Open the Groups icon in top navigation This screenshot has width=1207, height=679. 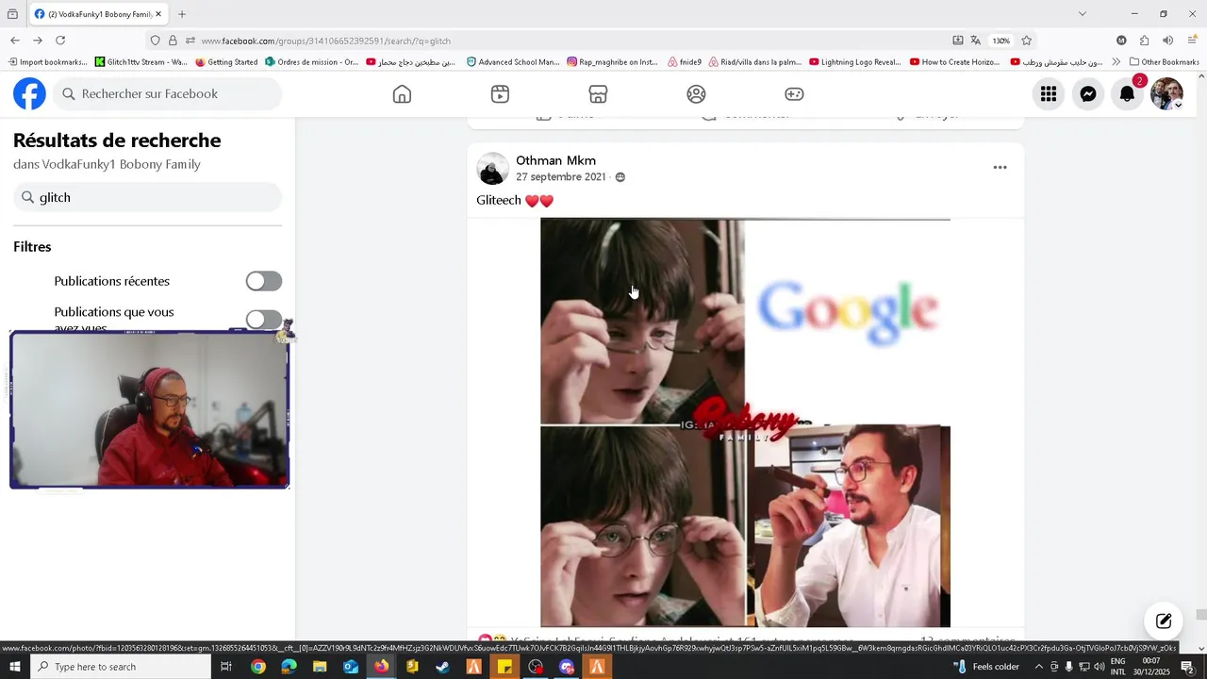696,93
